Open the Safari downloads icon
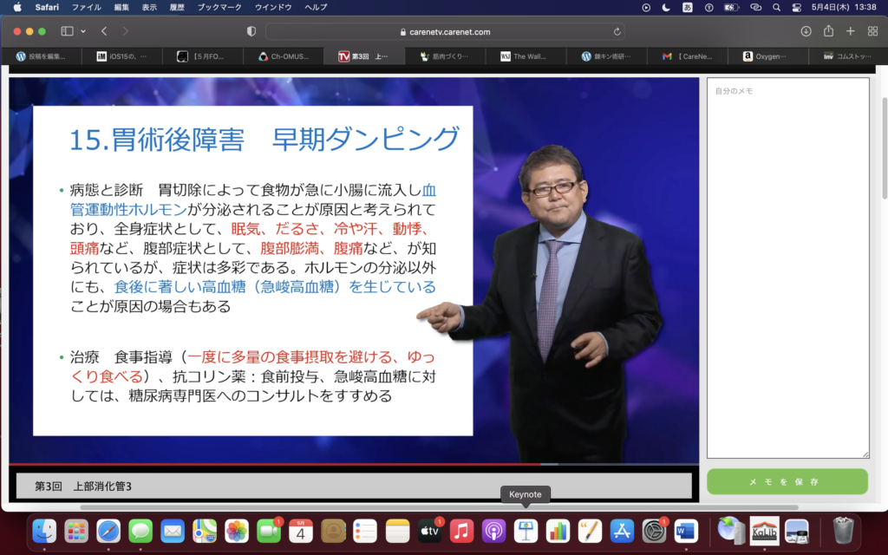The height and width of the screenshot is (555, 888). 806,31
